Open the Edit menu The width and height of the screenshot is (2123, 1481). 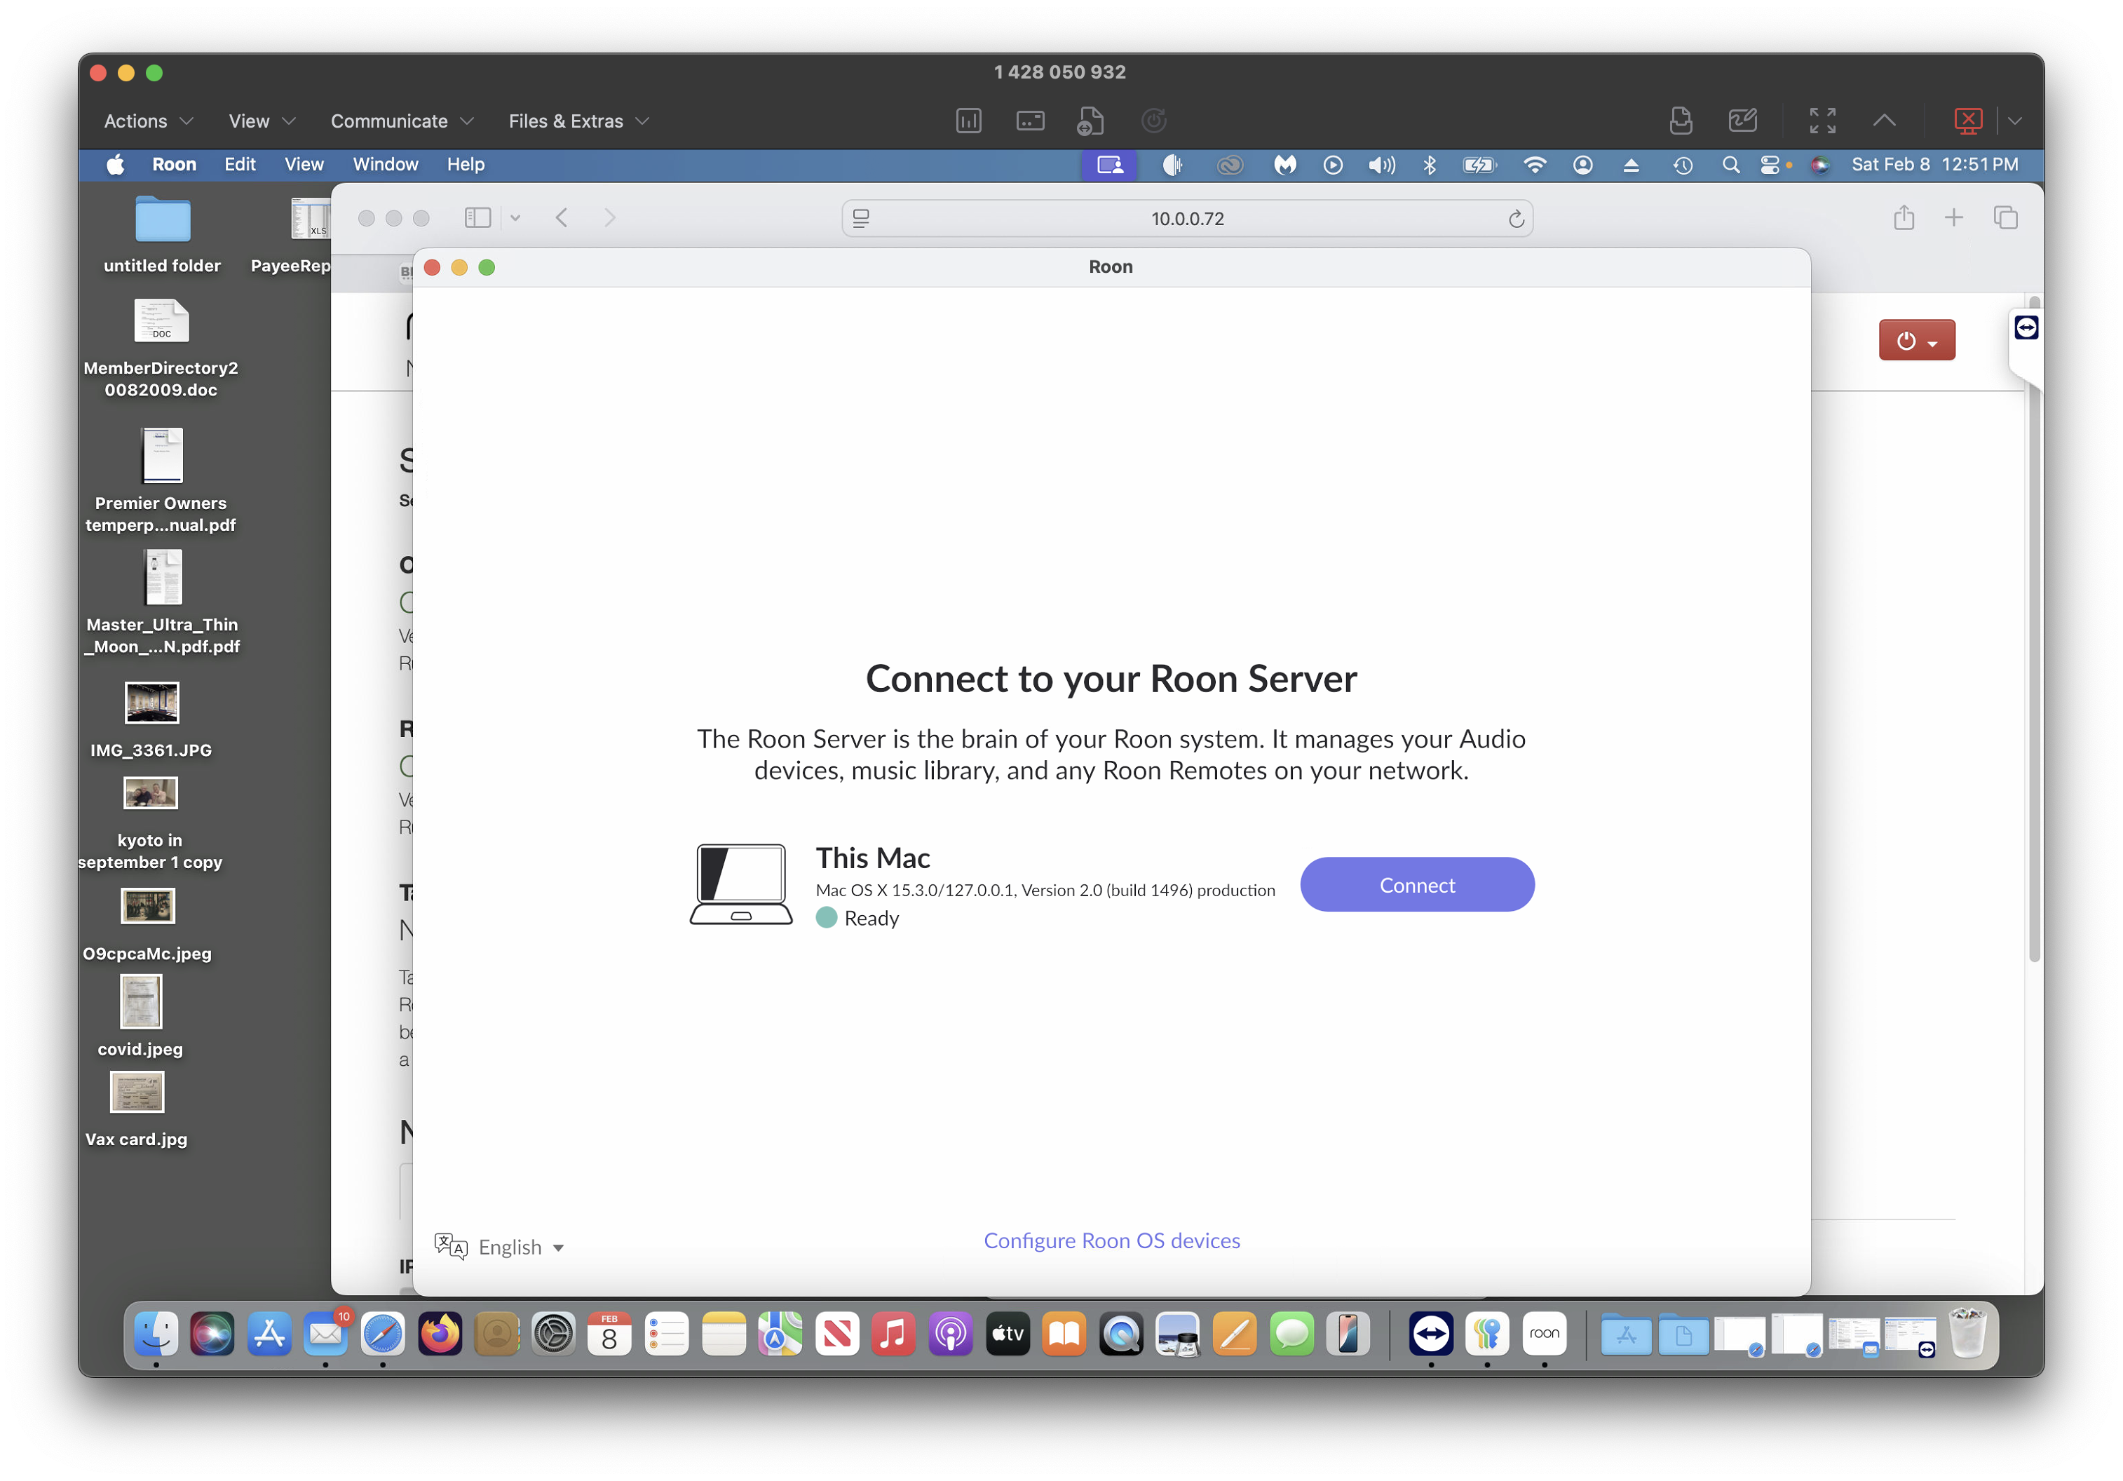tap(240, 165)
